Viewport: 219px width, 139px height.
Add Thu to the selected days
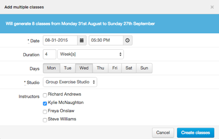pos(100,68)
